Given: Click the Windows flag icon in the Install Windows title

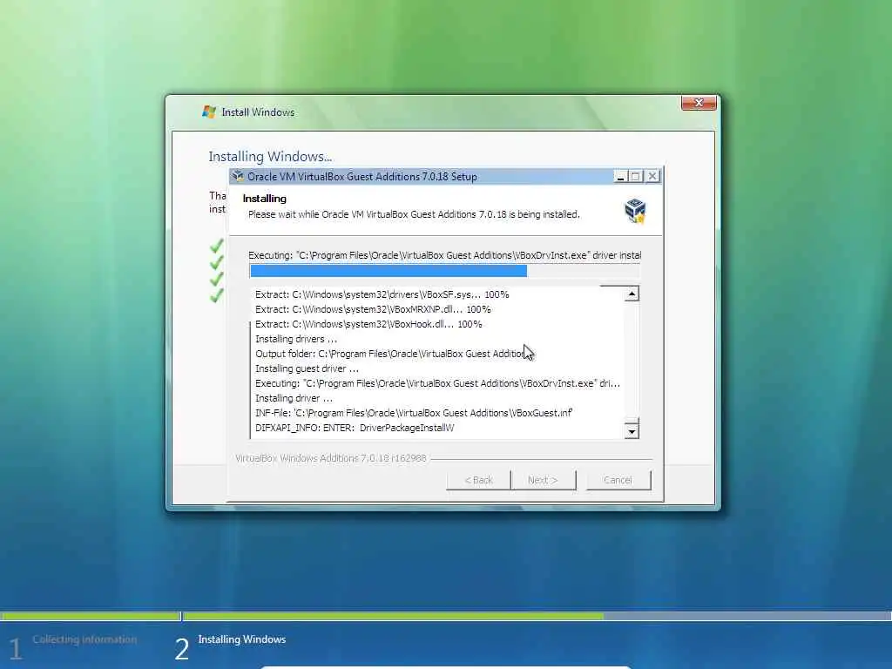Looking at the screenshot, I should 209,112.
